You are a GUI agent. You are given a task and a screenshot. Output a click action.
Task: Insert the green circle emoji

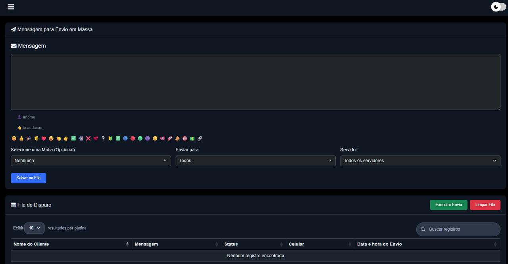pyautogui.click(x=140, y=138)
